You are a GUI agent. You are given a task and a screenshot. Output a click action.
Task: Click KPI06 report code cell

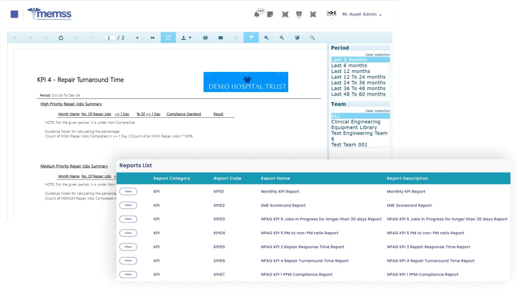tap(219, 261)
